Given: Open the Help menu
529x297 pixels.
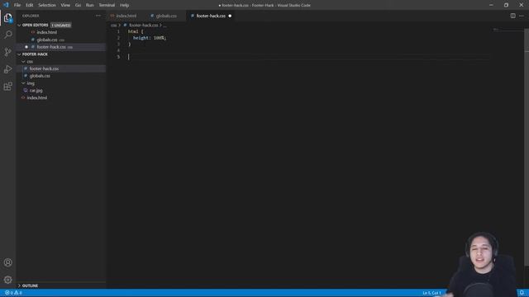Looking at the screenshot, I should click(124, 5).
